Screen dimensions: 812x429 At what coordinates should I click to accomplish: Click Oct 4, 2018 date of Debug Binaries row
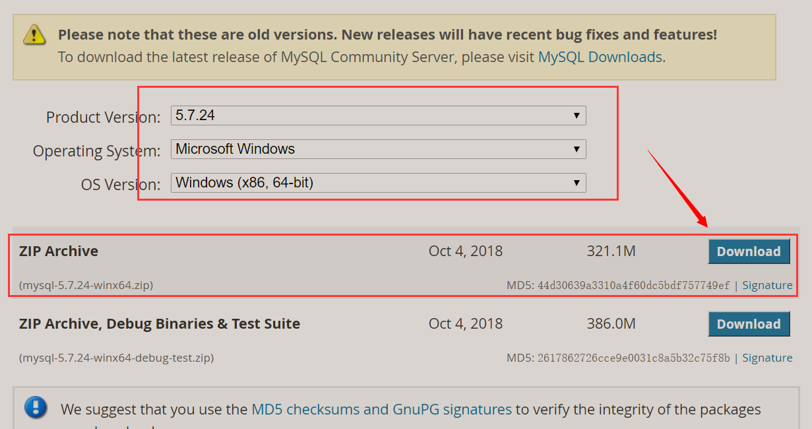click(x=466, y=324)
